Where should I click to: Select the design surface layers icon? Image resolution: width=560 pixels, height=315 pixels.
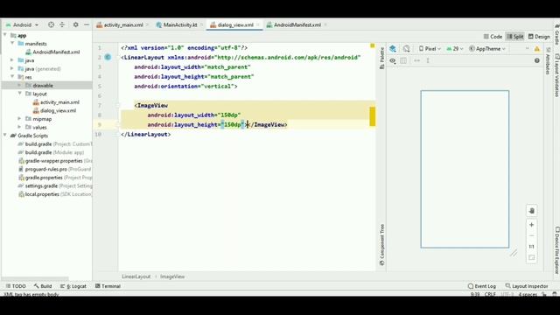click(x=393, y=49)
